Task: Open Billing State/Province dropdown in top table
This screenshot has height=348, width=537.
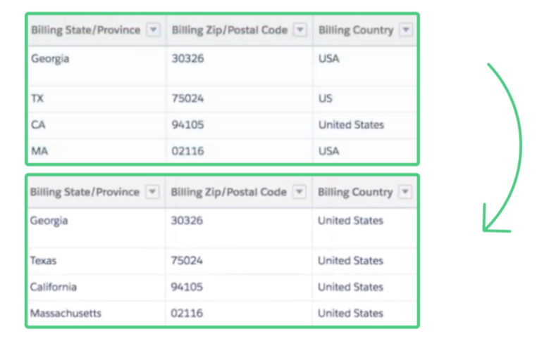Action: tap(154, 30)
